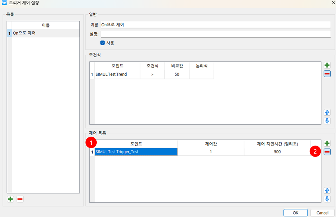Image resolution: width=336 pixels, height=217 pixels.
Task: Click the comparison value 50 cell
Action: pyautogui.click(x=177, y=74)
